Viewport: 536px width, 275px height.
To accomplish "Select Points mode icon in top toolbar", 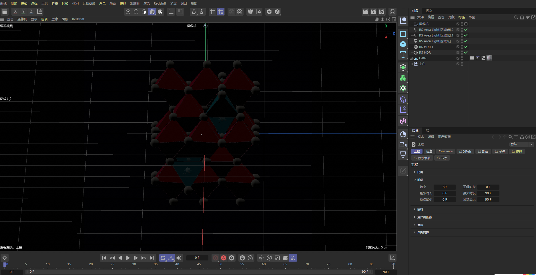I will 128,12.
